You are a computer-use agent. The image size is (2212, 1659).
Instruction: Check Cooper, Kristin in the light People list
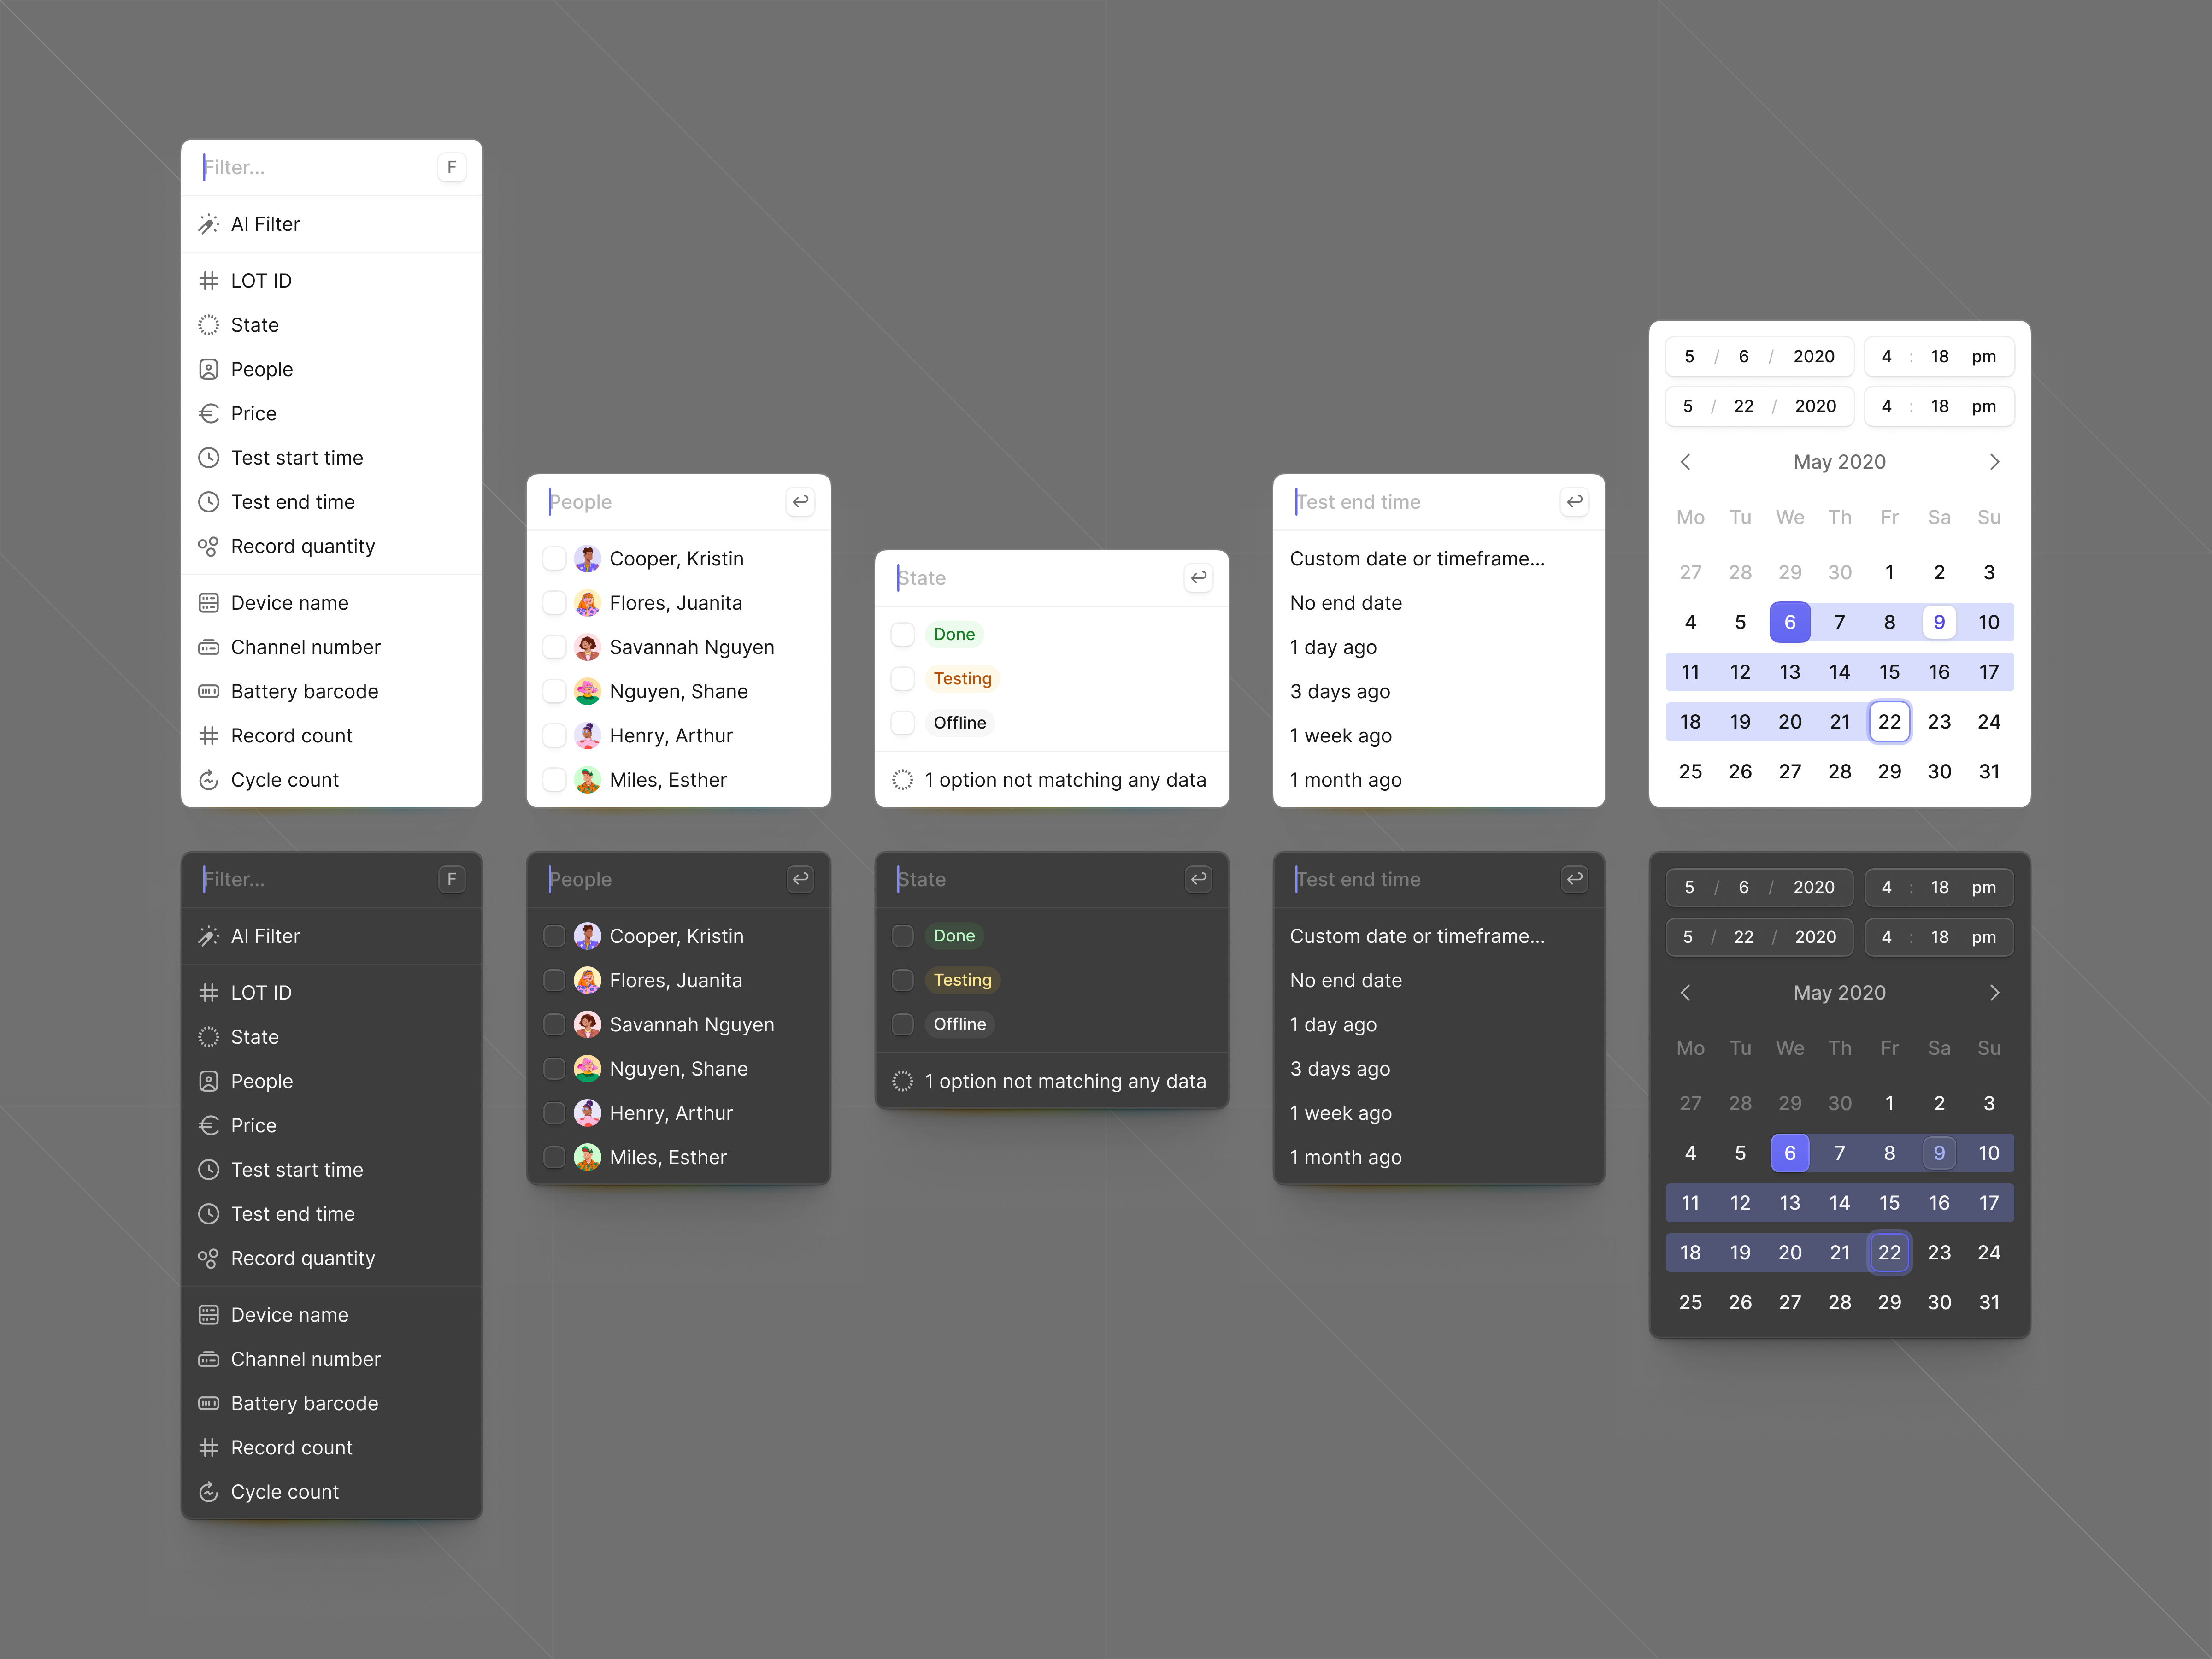click(x=554, y=558)
